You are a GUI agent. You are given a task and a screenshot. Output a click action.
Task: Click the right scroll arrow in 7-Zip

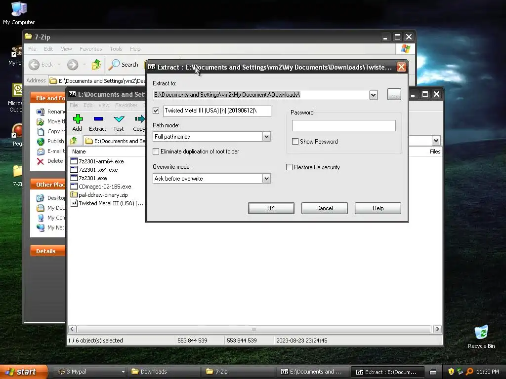pos(437,329)
